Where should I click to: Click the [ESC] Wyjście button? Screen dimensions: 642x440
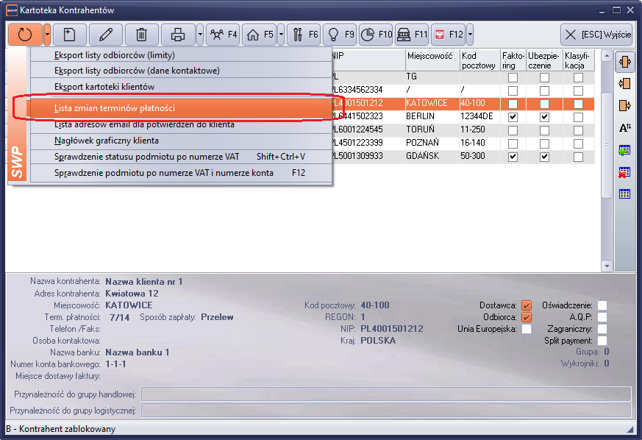pyautogui.click(x=596, y=34)
